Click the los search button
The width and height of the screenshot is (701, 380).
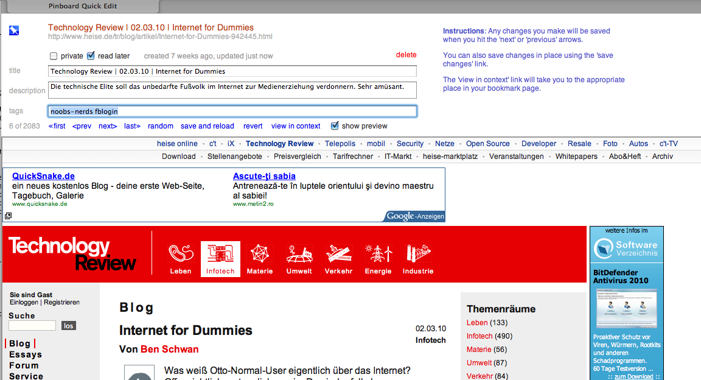[x=68, y=325]
